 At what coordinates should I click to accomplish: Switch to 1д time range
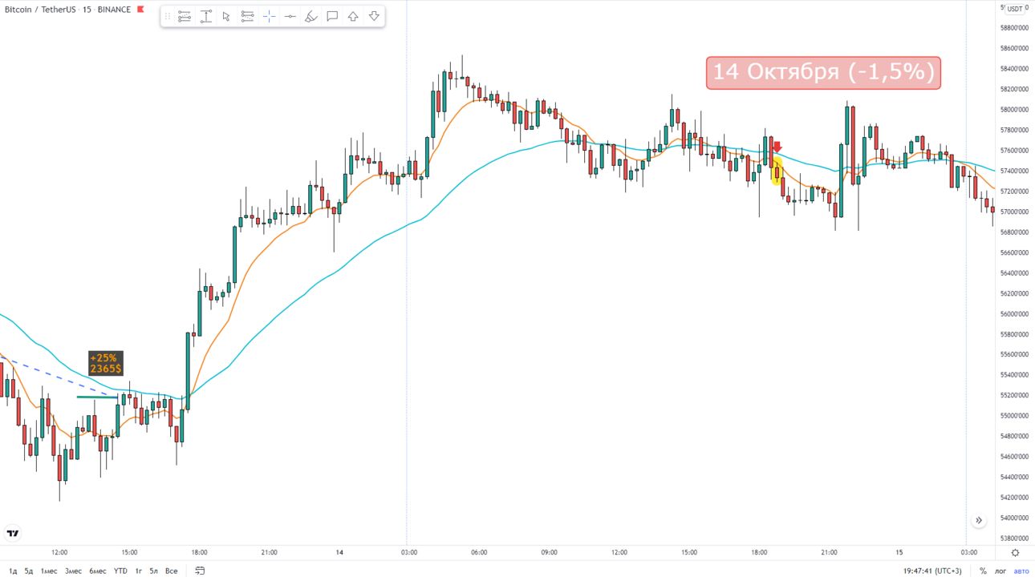click(12, 571)
